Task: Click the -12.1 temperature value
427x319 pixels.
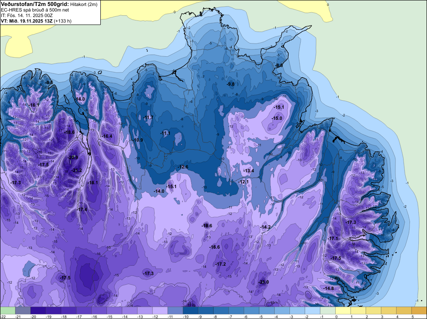Action: tap(243, 182)
